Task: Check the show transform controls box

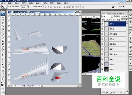Action: click(32, 7)
